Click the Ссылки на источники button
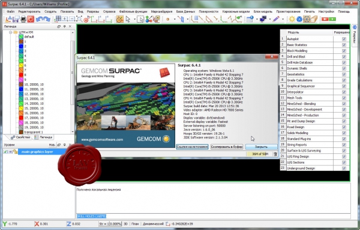360x230 pixels. coord(192,147)
